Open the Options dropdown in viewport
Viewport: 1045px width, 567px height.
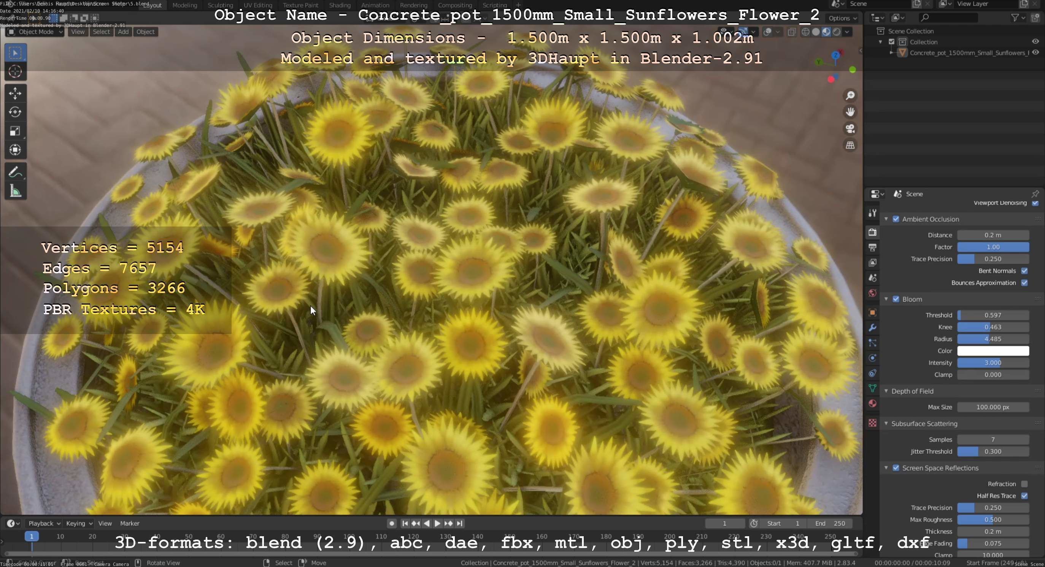pyautogui.click(x=843, y=18)
